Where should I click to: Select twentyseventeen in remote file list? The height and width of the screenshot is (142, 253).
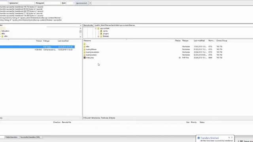coord(93,52)
